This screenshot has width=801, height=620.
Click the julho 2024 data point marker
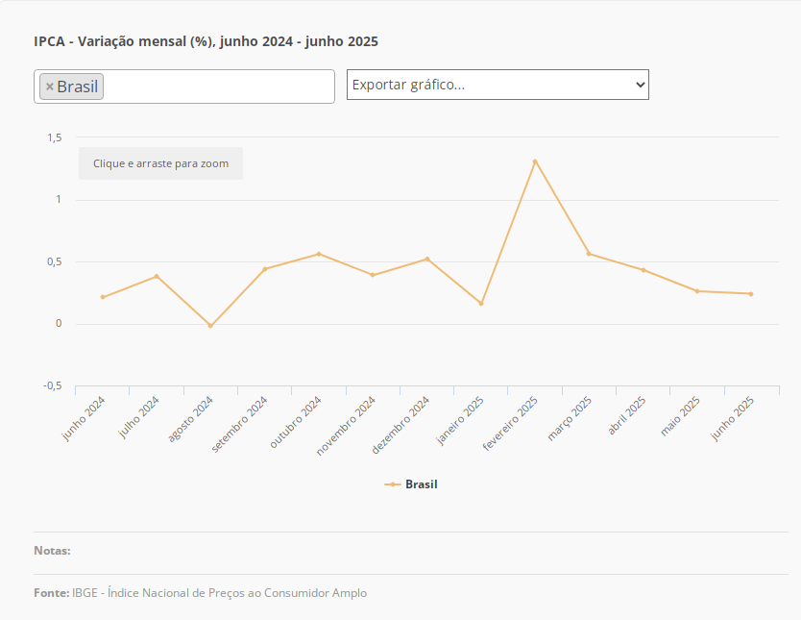pyautogui.click(x=157, y=276)
